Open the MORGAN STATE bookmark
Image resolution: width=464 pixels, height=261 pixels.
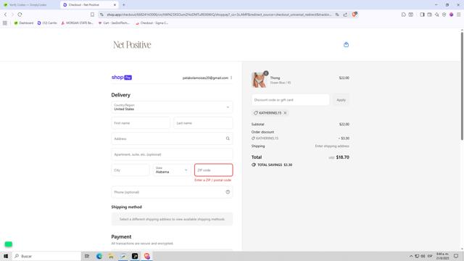click(78, 22)
